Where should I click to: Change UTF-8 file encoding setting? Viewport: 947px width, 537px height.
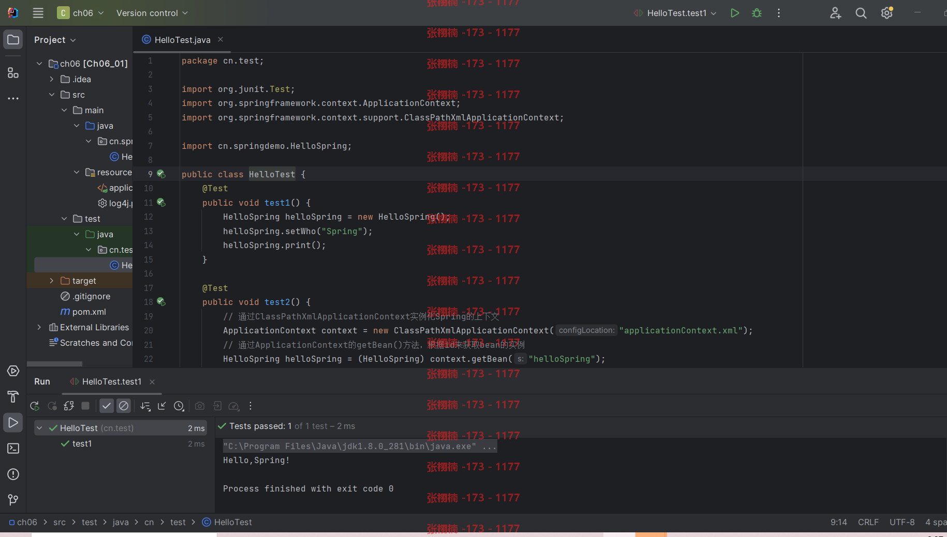902,523
